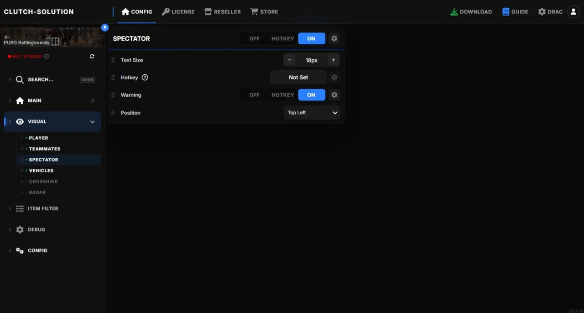Image resolution: width=584 pixels, height=313 pixels.
Task: Turn Warning ON
Action: [x=311, y=95]
